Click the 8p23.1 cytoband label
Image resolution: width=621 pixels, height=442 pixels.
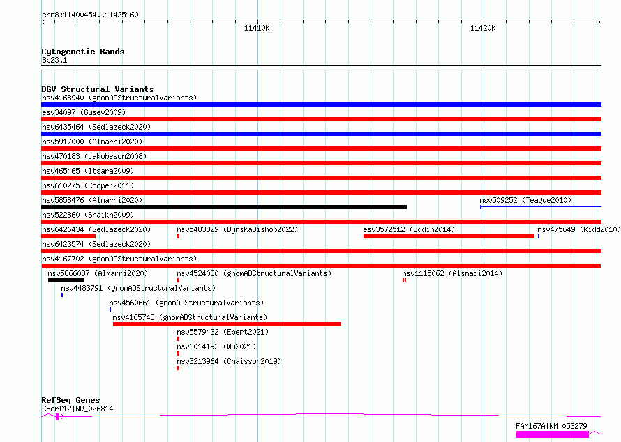click(54, 60)
